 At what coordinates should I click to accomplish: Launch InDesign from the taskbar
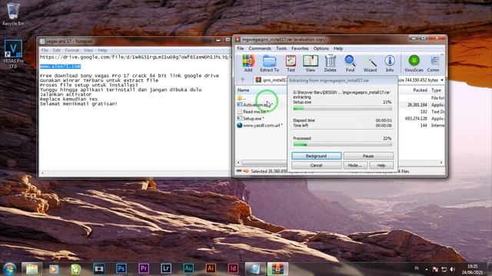pos(233,268)
